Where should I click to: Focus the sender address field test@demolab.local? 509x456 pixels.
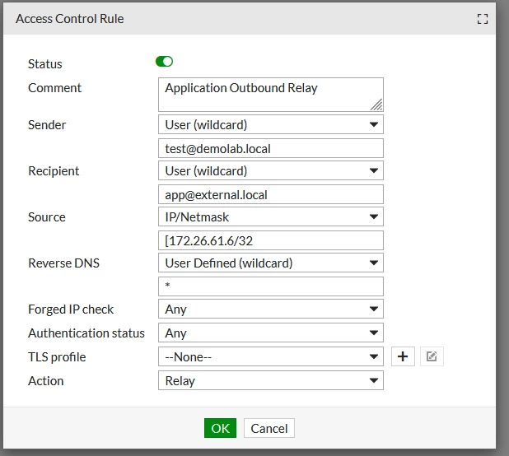coord(271,148)
